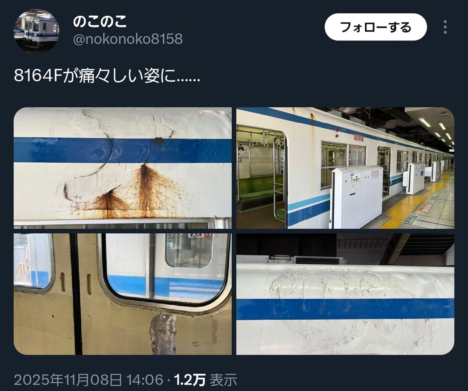Click the blue stripe in the roof photo
Viewport: 468px width, 391px height.
tap(345, 309)
